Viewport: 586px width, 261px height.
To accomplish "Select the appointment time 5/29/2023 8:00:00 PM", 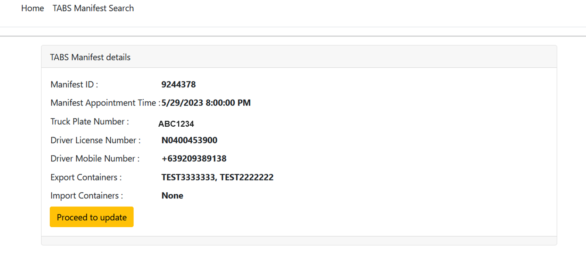I will pyautogui.click(x=206, y=103).
